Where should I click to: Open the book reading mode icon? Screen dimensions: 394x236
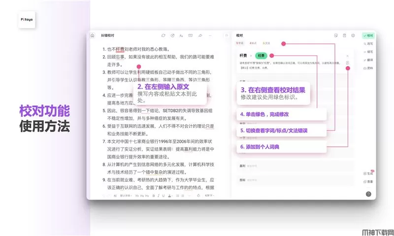(191, 35)
